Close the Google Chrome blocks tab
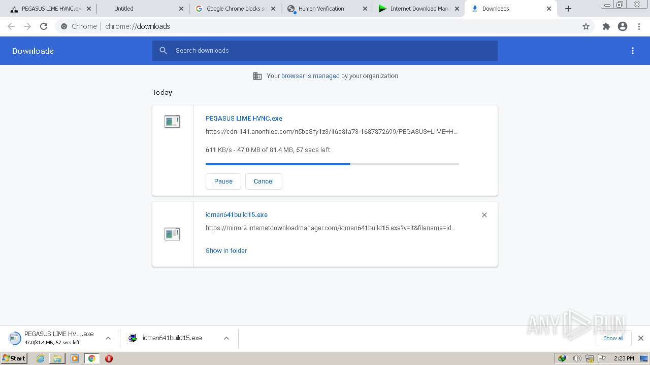The image size is (650, 365). 273,9
